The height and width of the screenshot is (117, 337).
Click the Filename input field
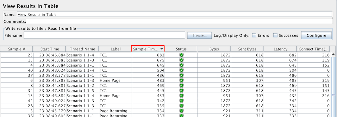click(104, 35)
